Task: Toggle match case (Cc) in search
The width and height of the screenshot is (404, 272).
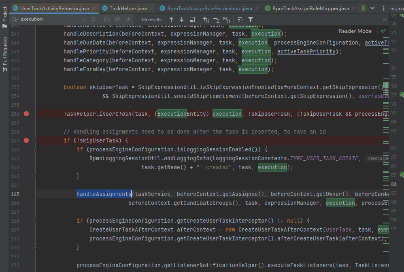Action: pyautogui.click(x=106, y=19)
